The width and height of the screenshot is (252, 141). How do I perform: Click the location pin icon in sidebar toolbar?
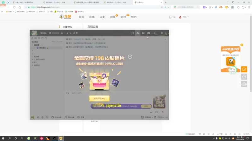(x=39, y=38)
